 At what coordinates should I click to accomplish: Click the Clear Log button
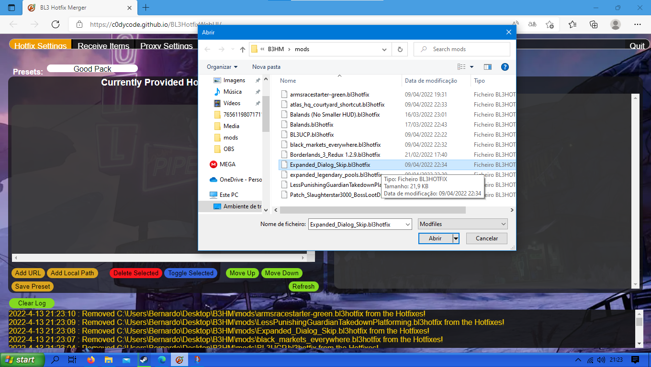[32, 303]
